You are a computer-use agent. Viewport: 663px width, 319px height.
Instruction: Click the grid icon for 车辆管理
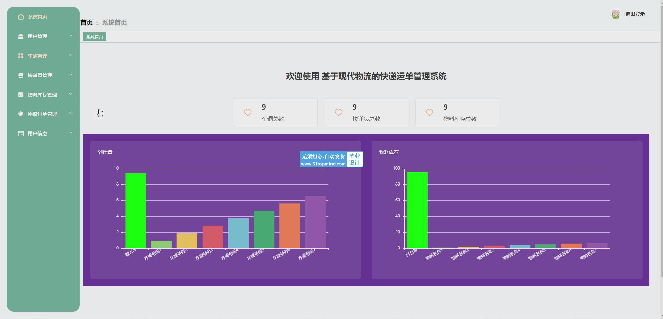tap(21, 56)
